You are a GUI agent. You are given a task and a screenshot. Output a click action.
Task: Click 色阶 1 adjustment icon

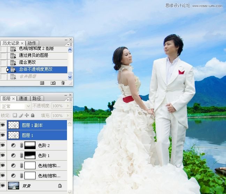(x=13, y=155)
